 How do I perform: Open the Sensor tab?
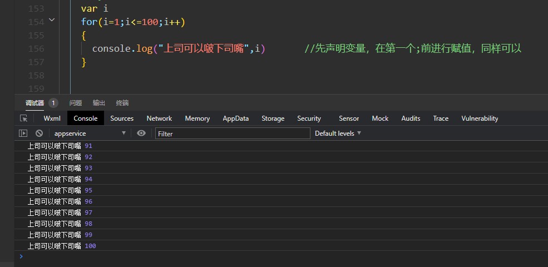[349, 118]
